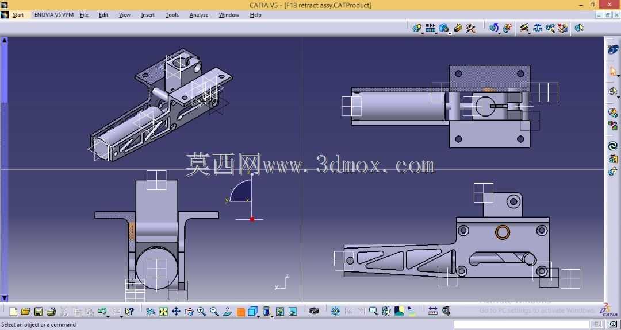
Task: Click the Swap visible space icon
Action: pos(293,312)
